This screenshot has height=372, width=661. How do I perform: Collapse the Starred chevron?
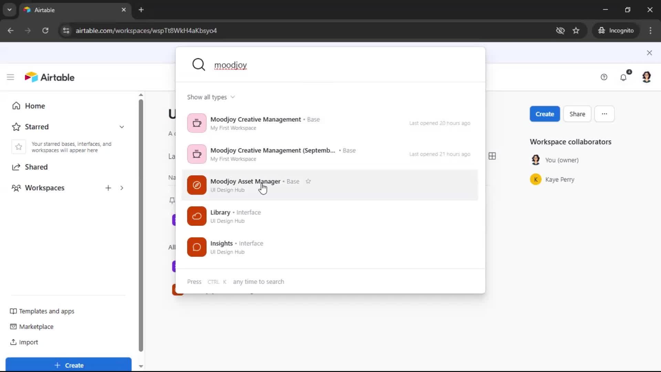coord(122,127)
